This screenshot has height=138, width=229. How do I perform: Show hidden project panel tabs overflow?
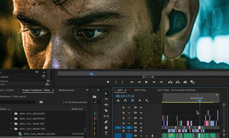tap(87, 90)
